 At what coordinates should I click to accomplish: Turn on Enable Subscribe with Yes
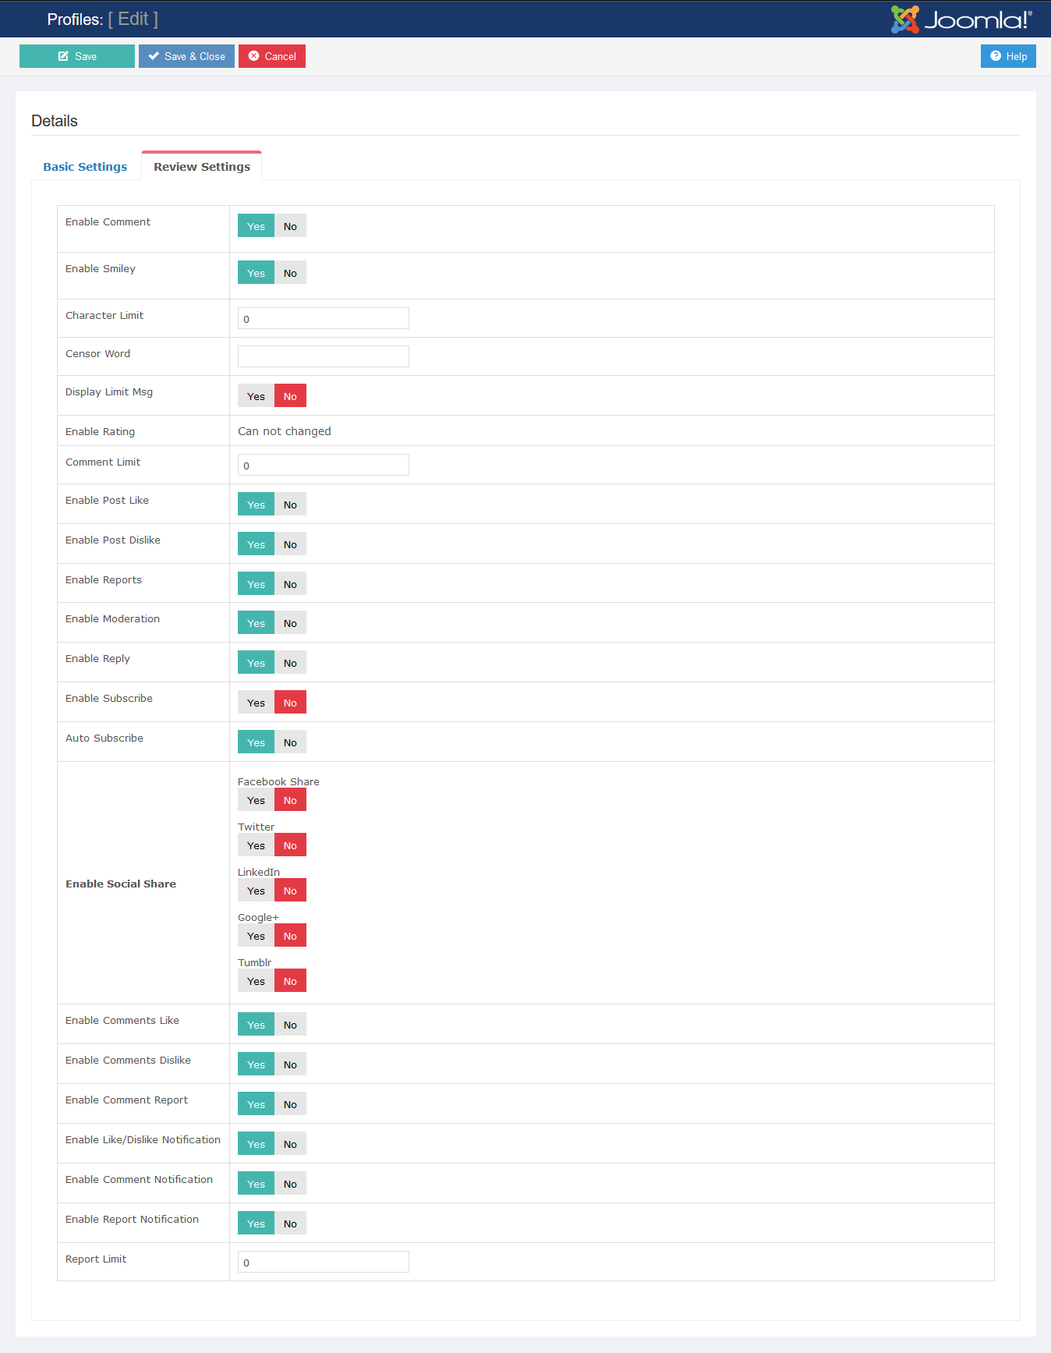tap(256, 703)
